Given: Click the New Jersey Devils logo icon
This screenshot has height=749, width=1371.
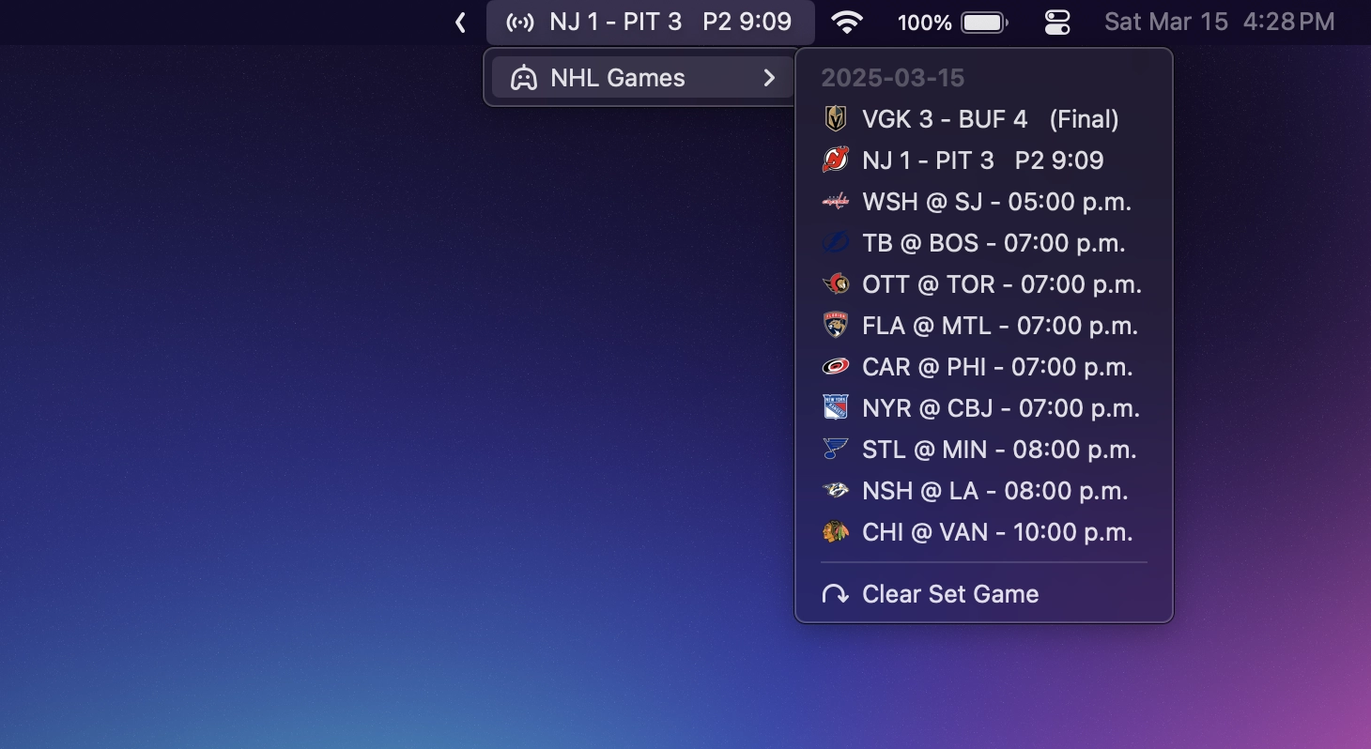Looking at the screenshot, I should coord(835,160).
